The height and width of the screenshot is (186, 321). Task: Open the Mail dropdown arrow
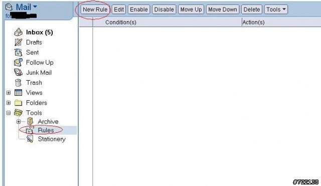click(35, 7)
